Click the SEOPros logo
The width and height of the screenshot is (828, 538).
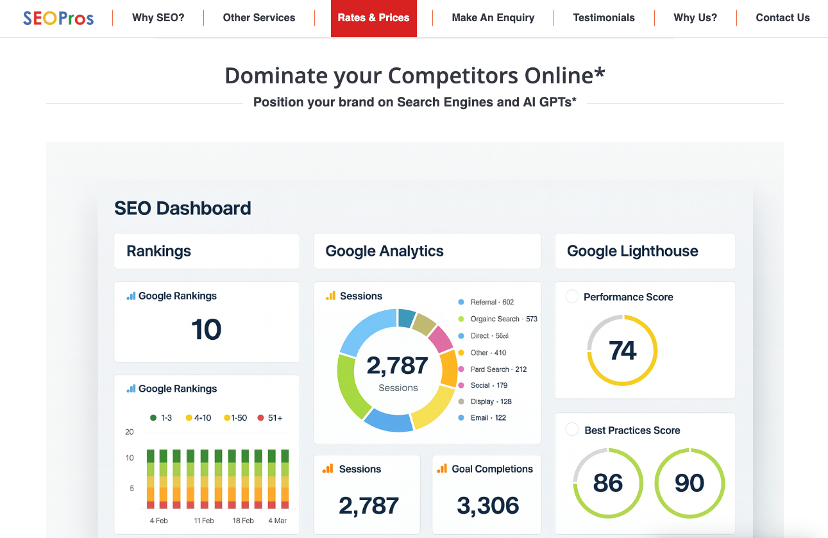point(58,18)
